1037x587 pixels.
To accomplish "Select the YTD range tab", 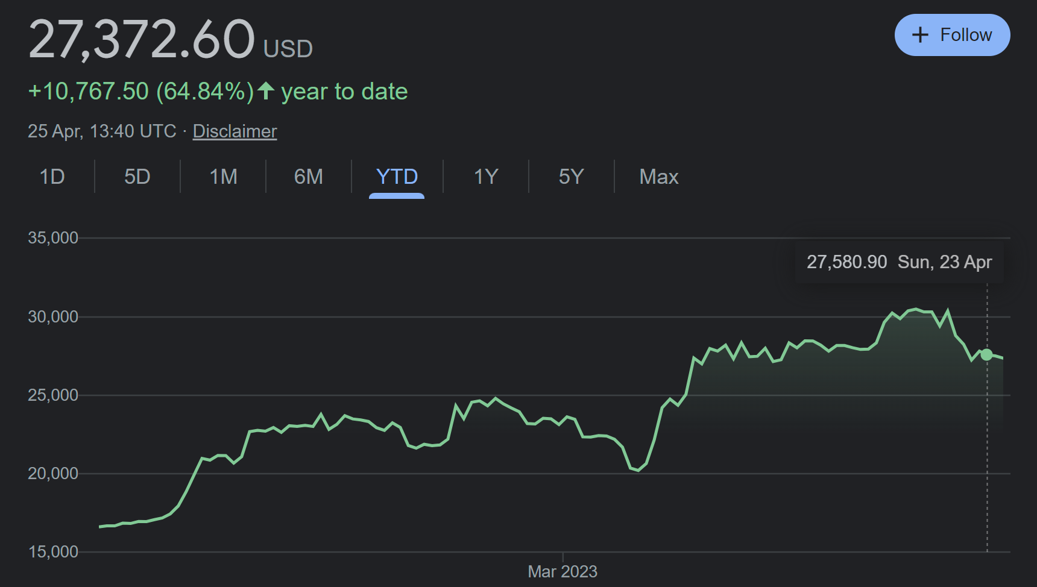I will pyautogui.click(x=397, y=177).
